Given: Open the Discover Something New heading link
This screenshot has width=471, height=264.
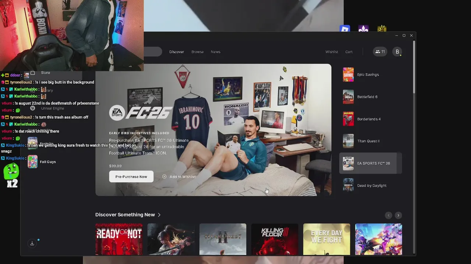Looking at the screenshot, I should click(x=125, y=214).
